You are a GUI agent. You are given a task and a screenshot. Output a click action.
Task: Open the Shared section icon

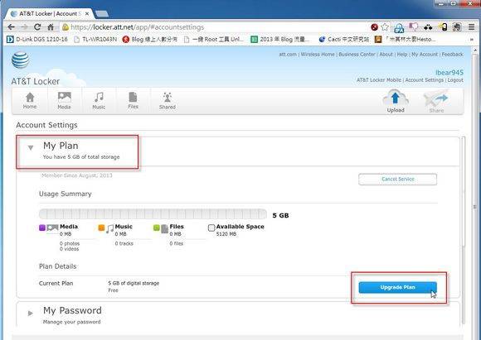168,101
